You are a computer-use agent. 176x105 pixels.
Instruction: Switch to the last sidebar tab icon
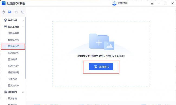click(x=23, y=12)
